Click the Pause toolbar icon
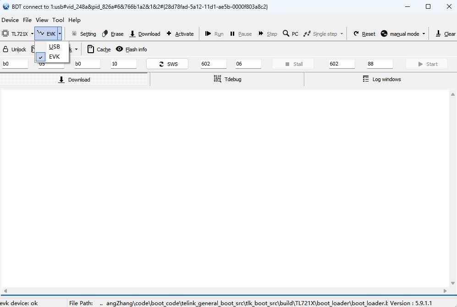 [x=232, y=34]
